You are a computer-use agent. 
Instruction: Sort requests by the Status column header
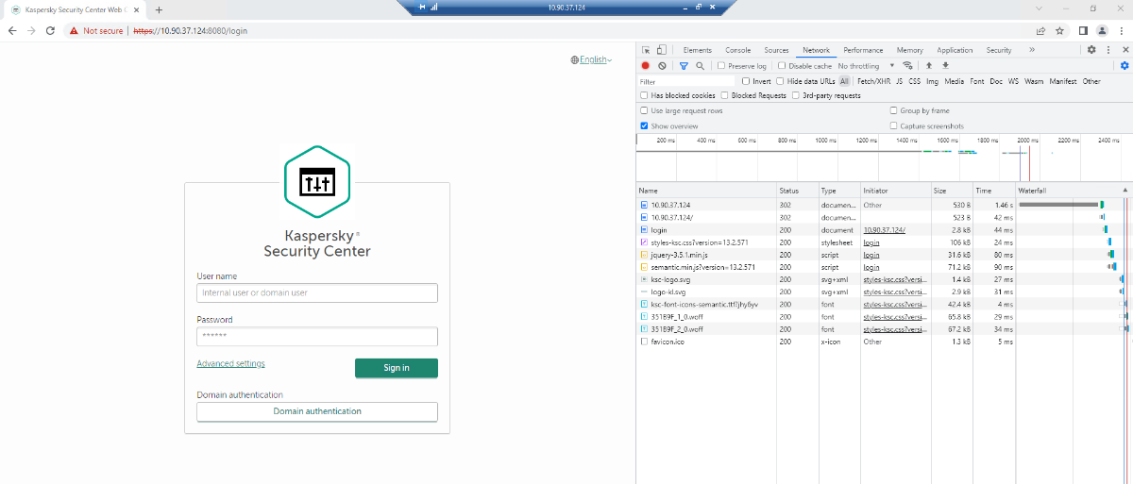(x=797, y=191)
